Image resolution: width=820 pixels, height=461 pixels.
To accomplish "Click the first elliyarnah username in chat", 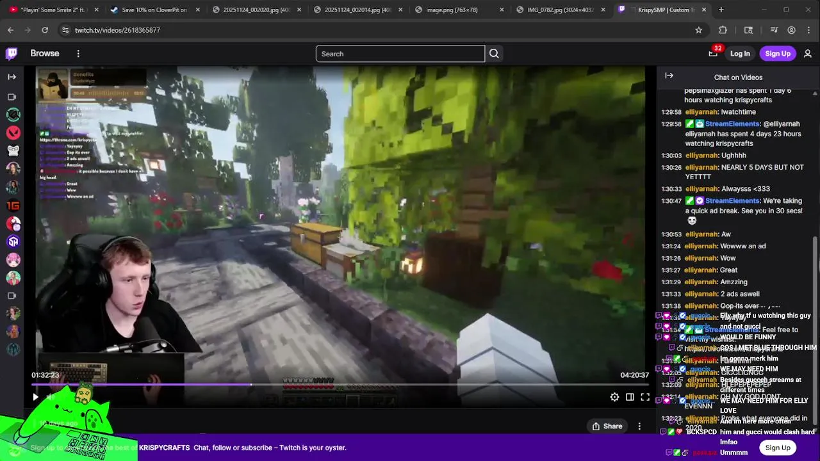I will (701, 112).
